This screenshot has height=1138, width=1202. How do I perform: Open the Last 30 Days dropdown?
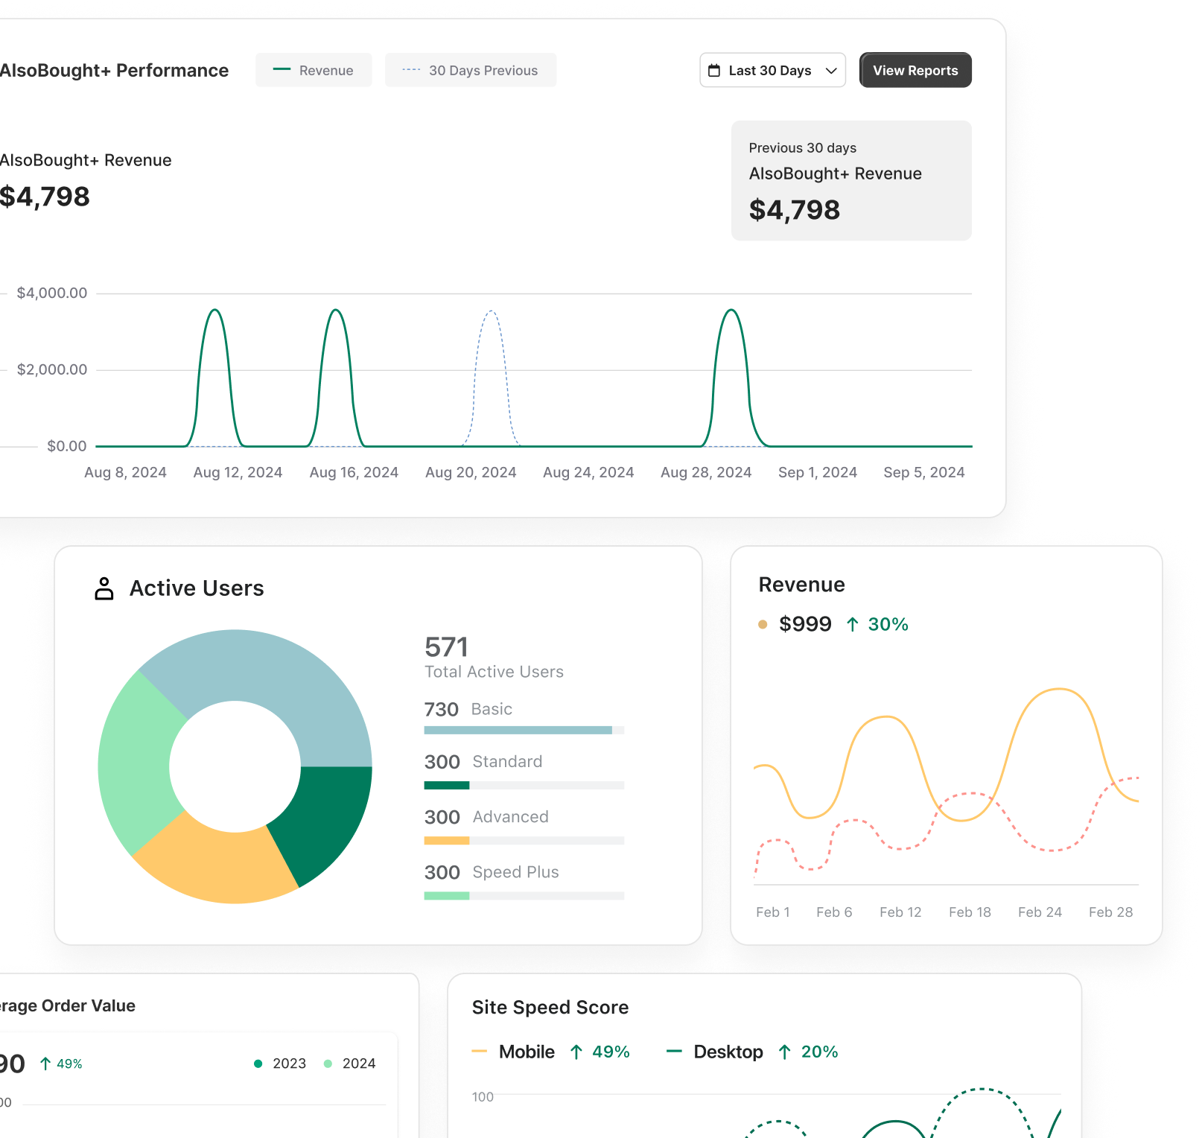[772, 70]
